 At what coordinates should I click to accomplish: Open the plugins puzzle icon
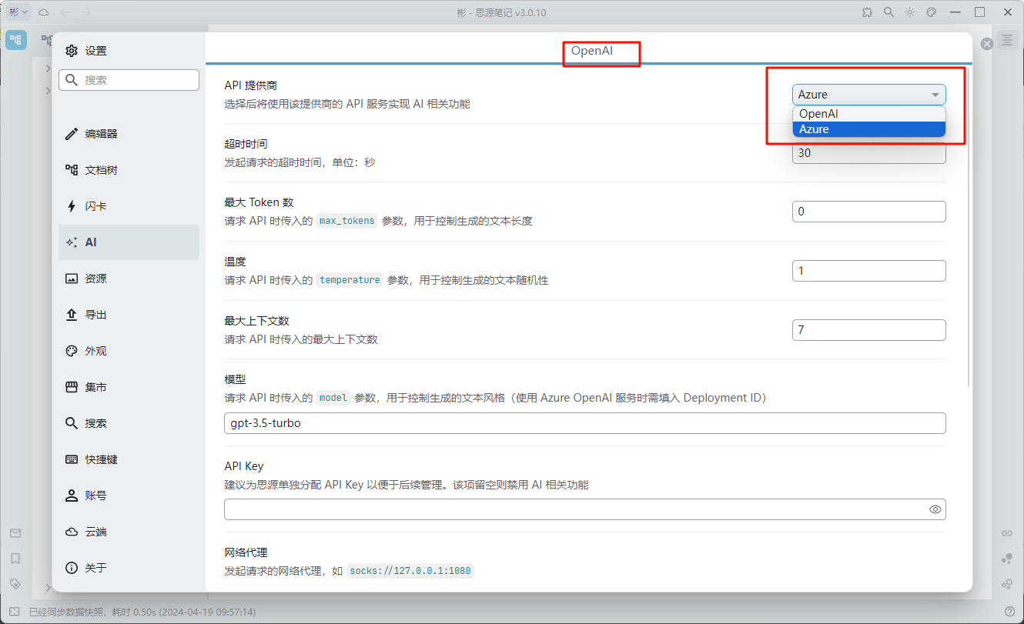click(x=868, y=12)
